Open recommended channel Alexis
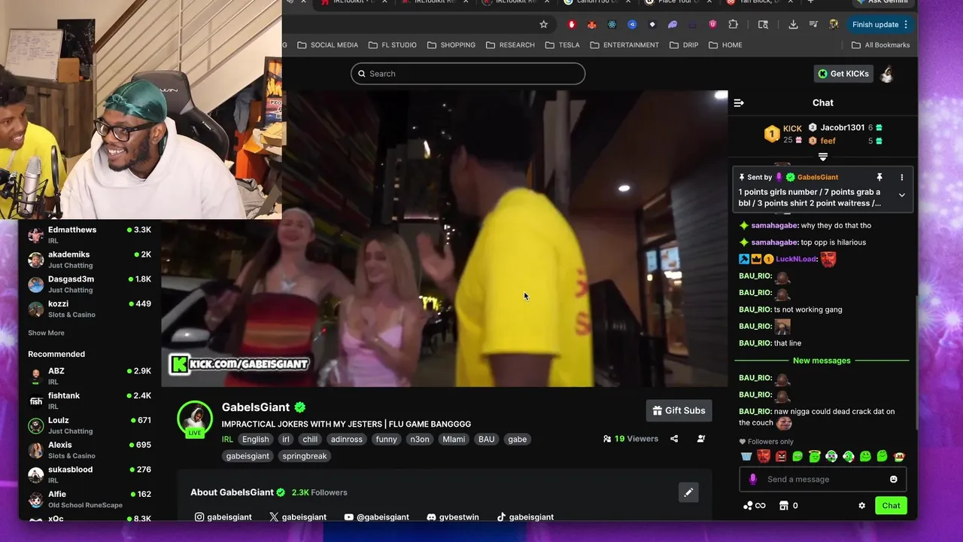Image resolution: width=963 pixels, height=542 pixels. [90, 449]
